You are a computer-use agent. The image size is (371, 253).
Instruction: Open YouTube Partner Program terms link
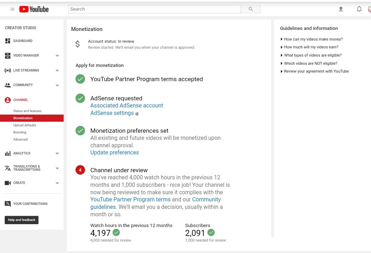(130, 199)
